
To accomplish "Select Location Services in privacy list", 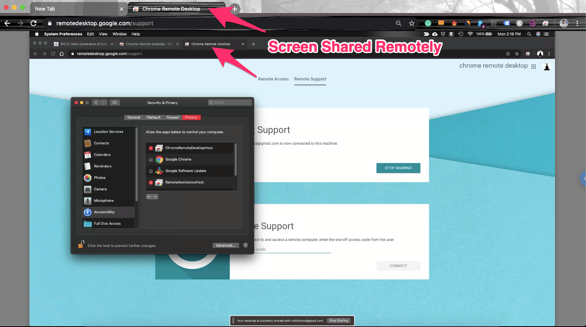I will pos(109,132).
